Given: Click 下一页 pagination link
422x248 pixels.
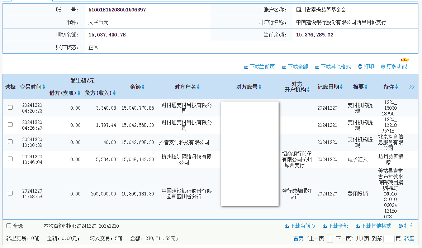Looking at the screenshot, I should tap(344, 239).
